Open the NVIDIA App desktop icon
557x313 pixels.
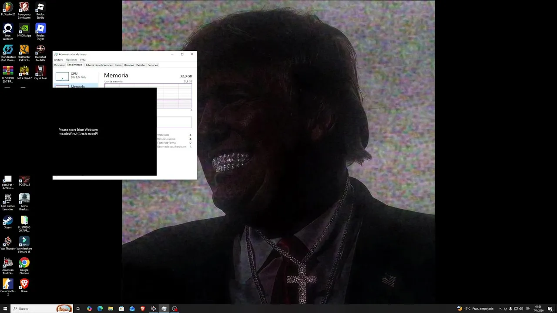[24, 30]
